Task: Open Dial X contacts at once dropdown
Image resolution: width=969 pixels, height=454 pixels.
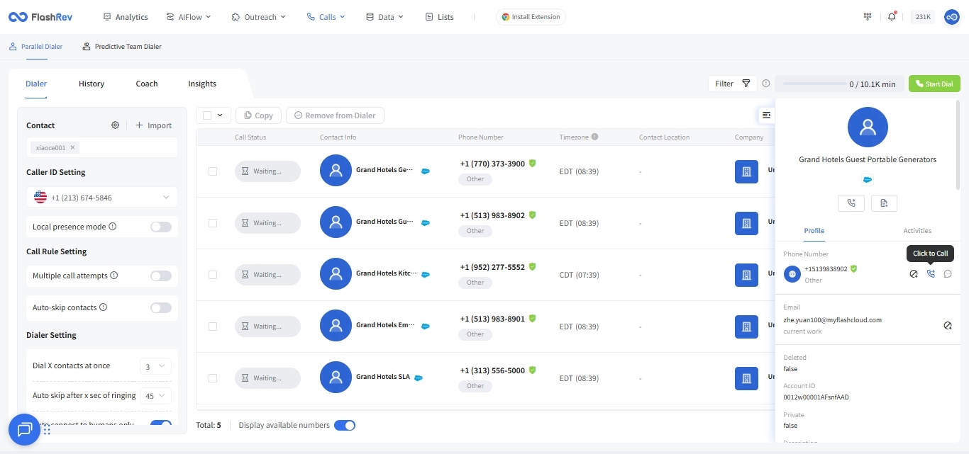Action: click(x=155, y=366)
